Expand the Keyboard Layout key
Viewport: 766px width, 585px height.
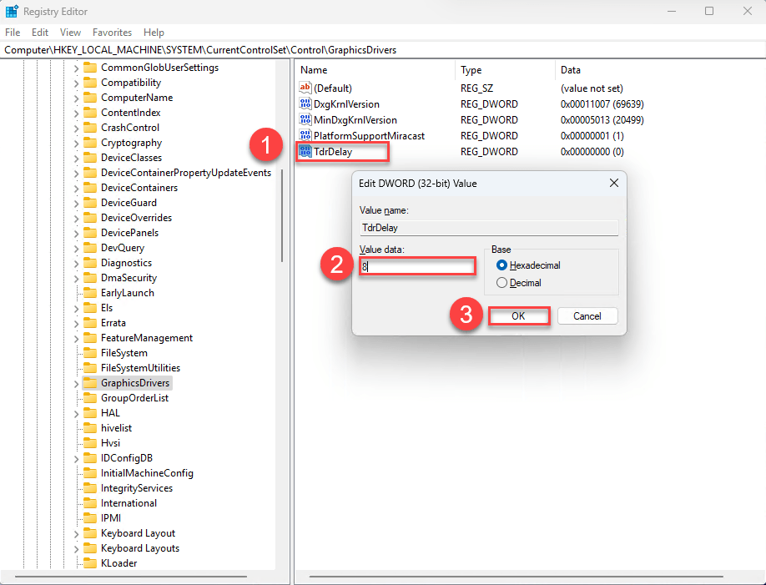[76, 533]
